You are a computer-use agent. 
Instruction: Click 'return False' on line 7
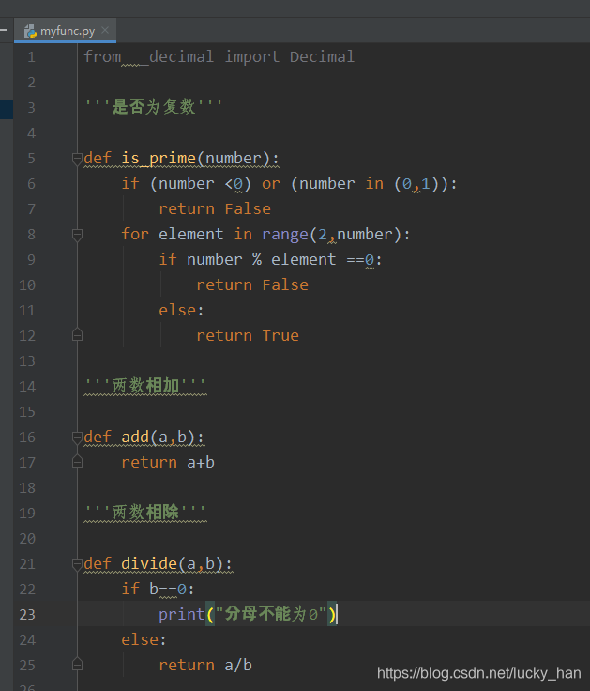click(215, 208)
